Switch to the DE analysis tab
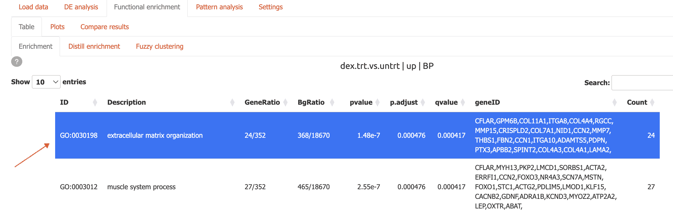673x213 pixels. pyautogui.click(x=81, y=7)
